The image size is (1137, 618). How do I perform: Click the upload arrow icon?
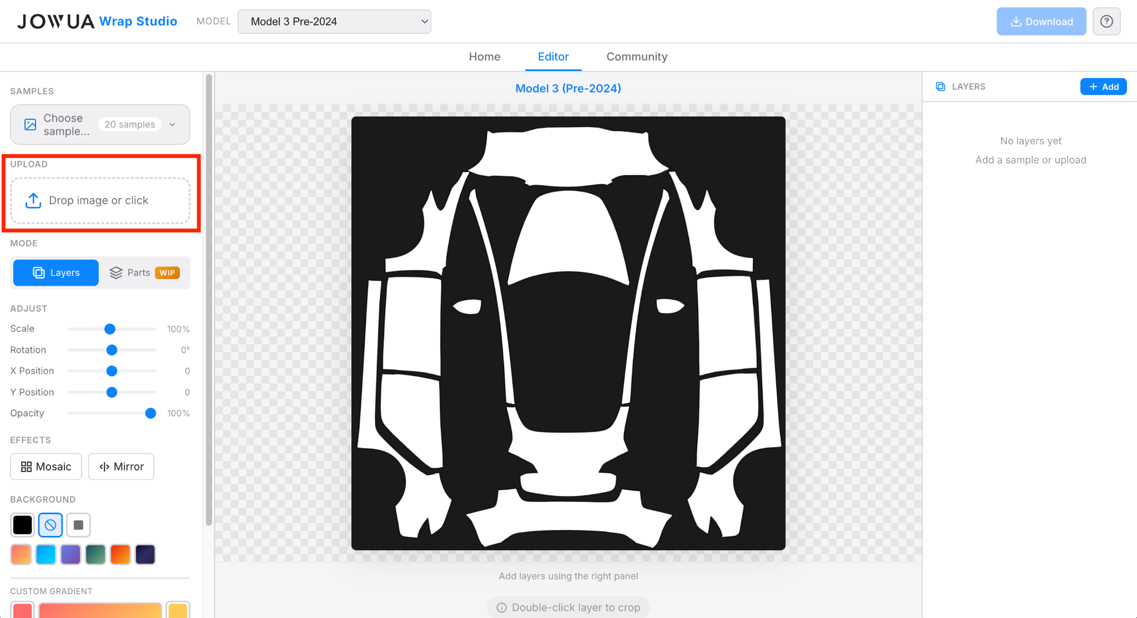pyautogui.click(x=33, y=200)
